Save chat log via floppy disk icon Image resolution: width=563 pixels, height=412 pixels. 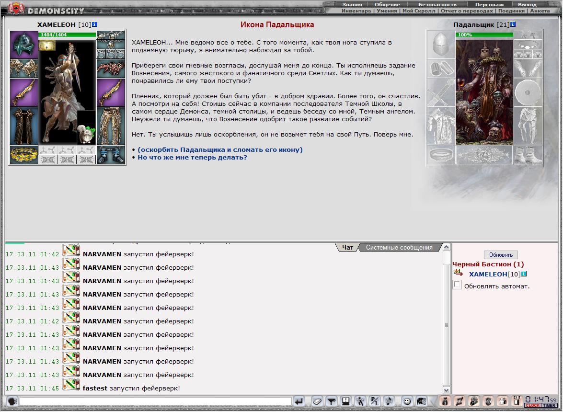[346, 401]
